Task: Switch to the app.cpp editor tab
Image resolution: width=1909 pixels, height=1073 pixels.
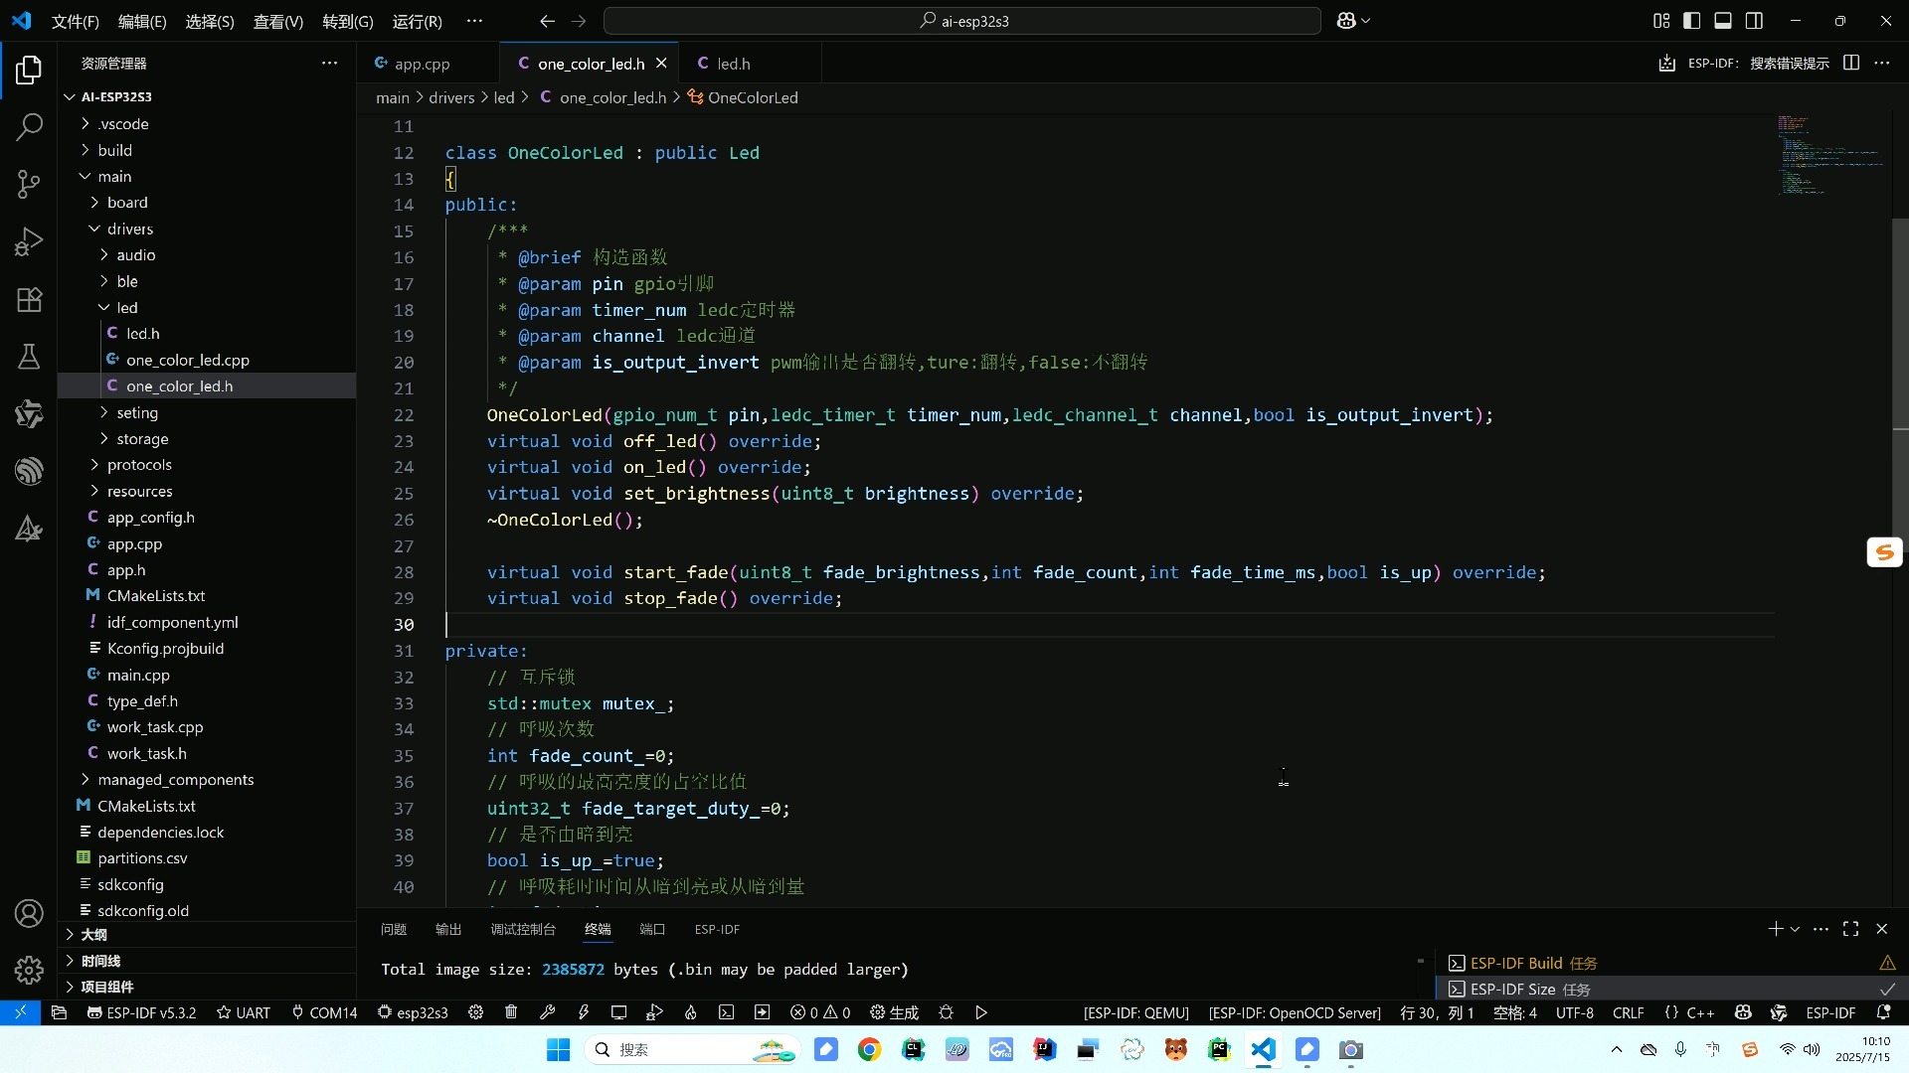Action: pyautogui.click(x=422, y=64)
